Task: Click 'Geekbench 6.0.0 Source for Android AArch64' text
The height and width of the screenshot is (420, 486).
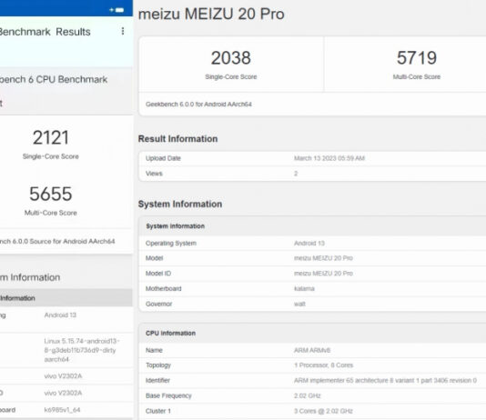Action: [57, 242]
